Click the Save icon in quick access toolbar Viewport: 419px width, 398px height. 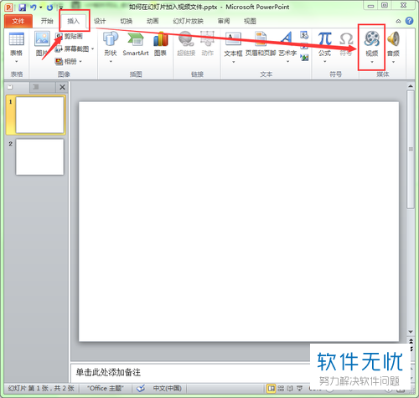22,8
